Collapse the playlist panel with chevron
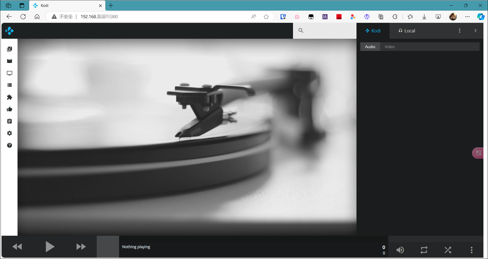This screenshot has width=488, height=259. pos(475,31)
